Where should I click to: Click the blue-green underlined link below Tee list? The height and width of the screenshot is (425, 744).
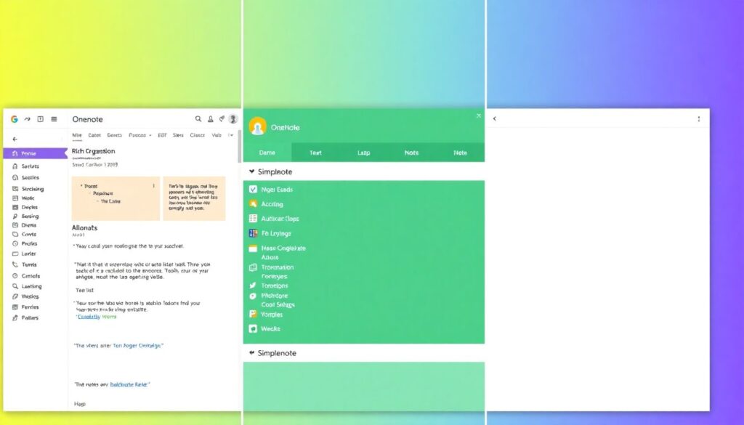pyautogui.click(x=97, y=317)
